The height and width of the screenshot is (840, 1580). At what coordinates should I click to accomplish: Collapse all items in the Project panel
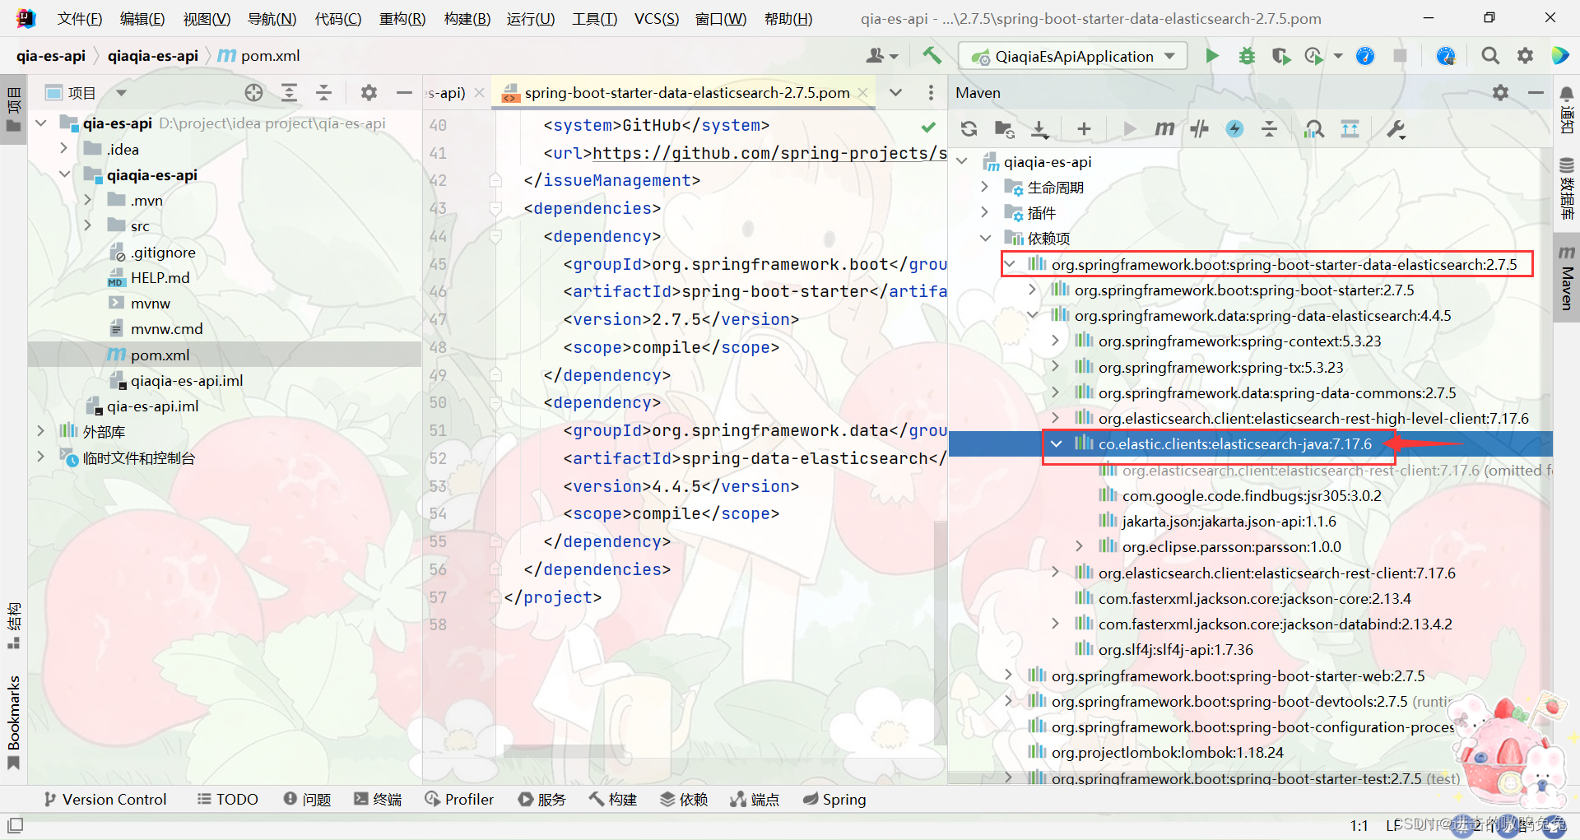[x=323, y=93]
